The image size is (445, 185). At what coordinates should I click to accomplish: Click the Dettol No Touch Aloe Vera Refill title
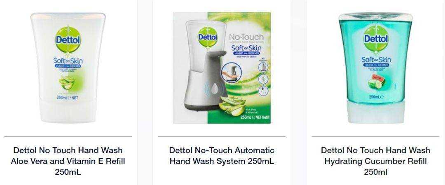pos(68,161)
